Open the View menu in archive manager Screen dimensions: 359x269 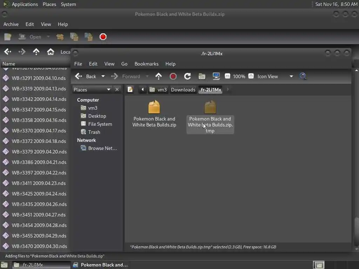click(x=46, y=24)
